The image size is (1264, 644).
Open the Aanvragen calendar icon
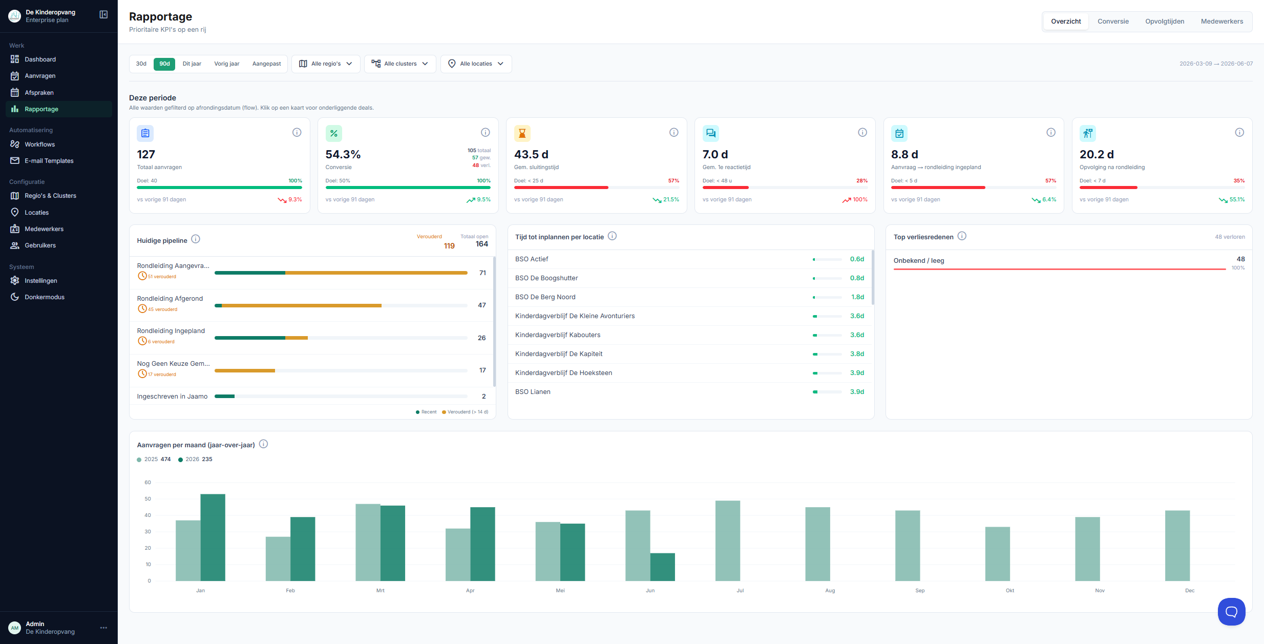tap(15, 76)
